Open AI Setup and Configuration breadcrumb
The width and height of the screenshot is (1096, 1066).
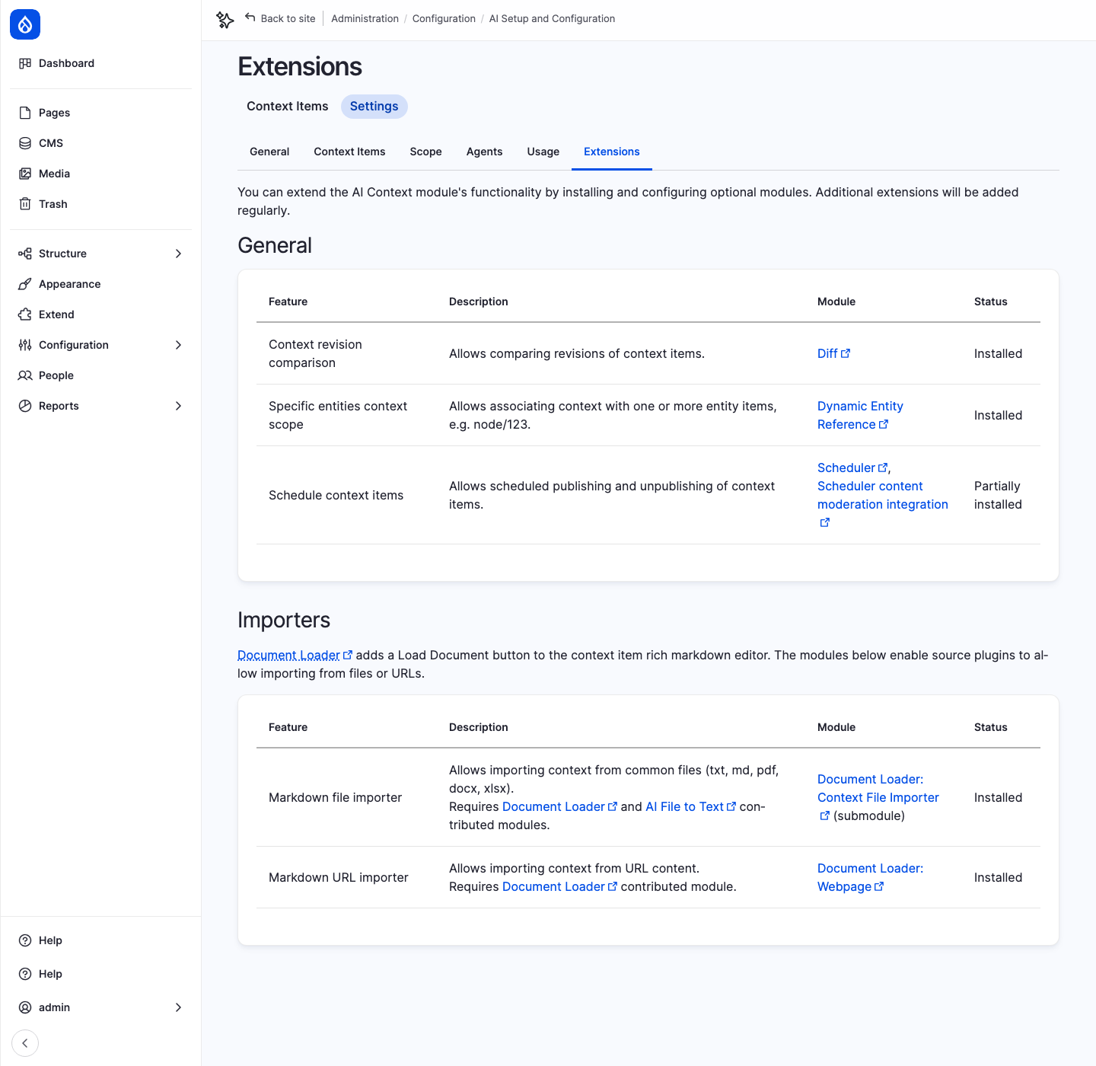[552, 18]
